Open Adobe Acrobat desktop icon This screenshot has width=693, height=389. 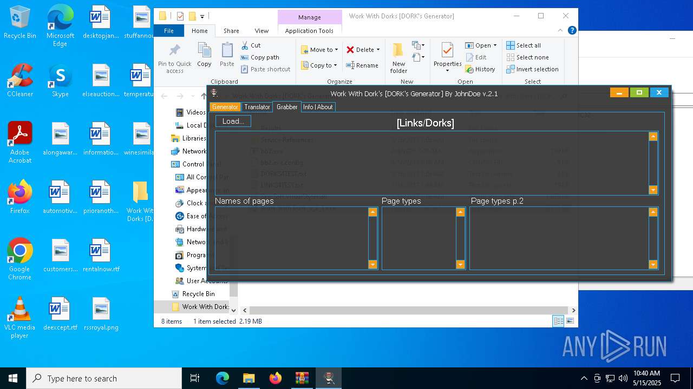coord(20,143)
